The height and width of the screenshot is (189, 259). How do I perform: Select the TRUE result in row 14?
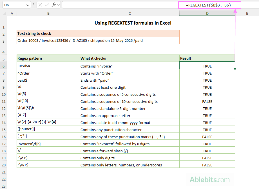(207, 122)
